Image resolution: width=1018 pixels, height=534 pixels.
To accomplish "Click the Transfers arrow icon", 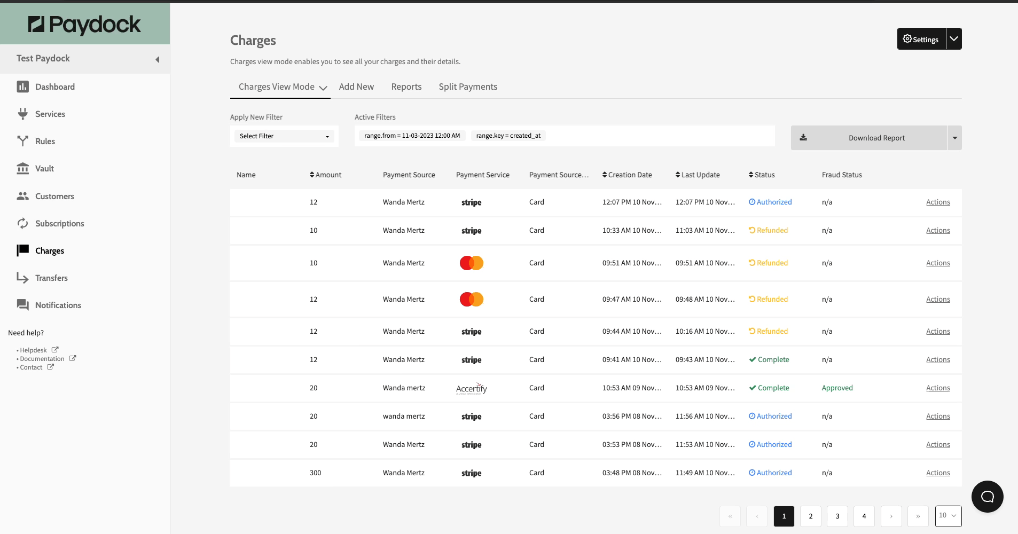I will [22, 278].
